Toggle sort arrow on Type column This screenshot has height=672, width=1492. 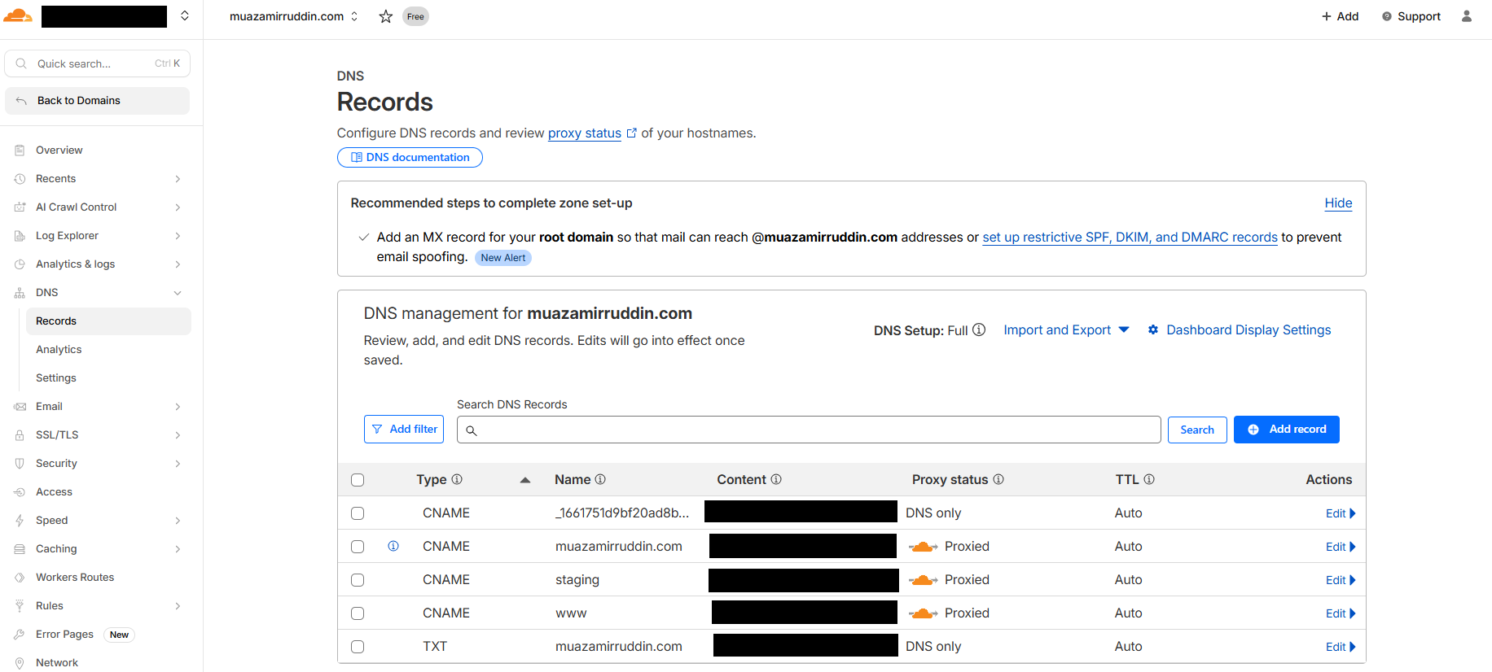[525, 480]
